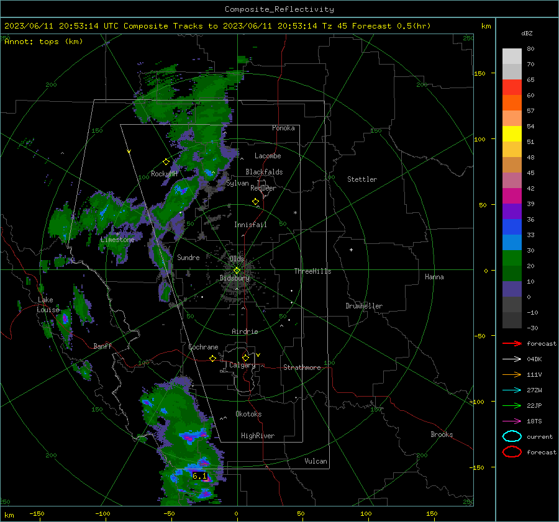Click the Cochrane city label

(203, 347)
